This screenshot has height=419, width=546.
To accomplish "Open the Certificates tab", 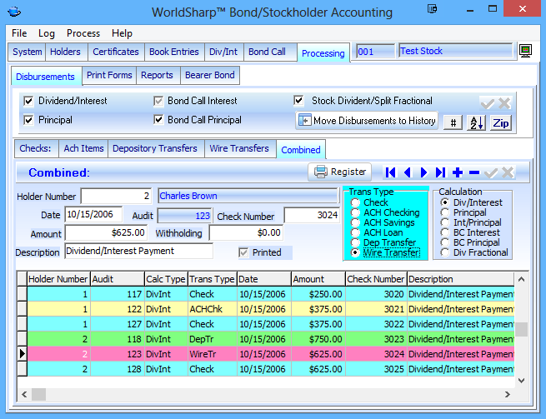I will tap(116, 52).
